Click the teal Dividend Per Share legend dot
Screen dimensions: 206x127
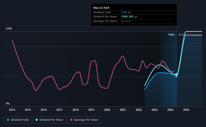point(37,120)
